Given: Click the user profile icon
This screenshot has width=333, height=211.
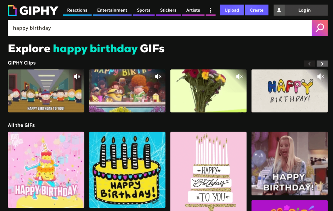Looking at the screenshot, I should (x=279, y=10).
